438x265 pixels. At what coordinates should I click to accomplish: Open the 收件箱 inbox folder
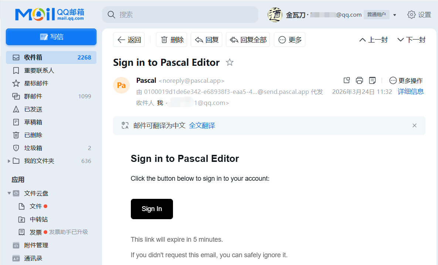[33, 58]
